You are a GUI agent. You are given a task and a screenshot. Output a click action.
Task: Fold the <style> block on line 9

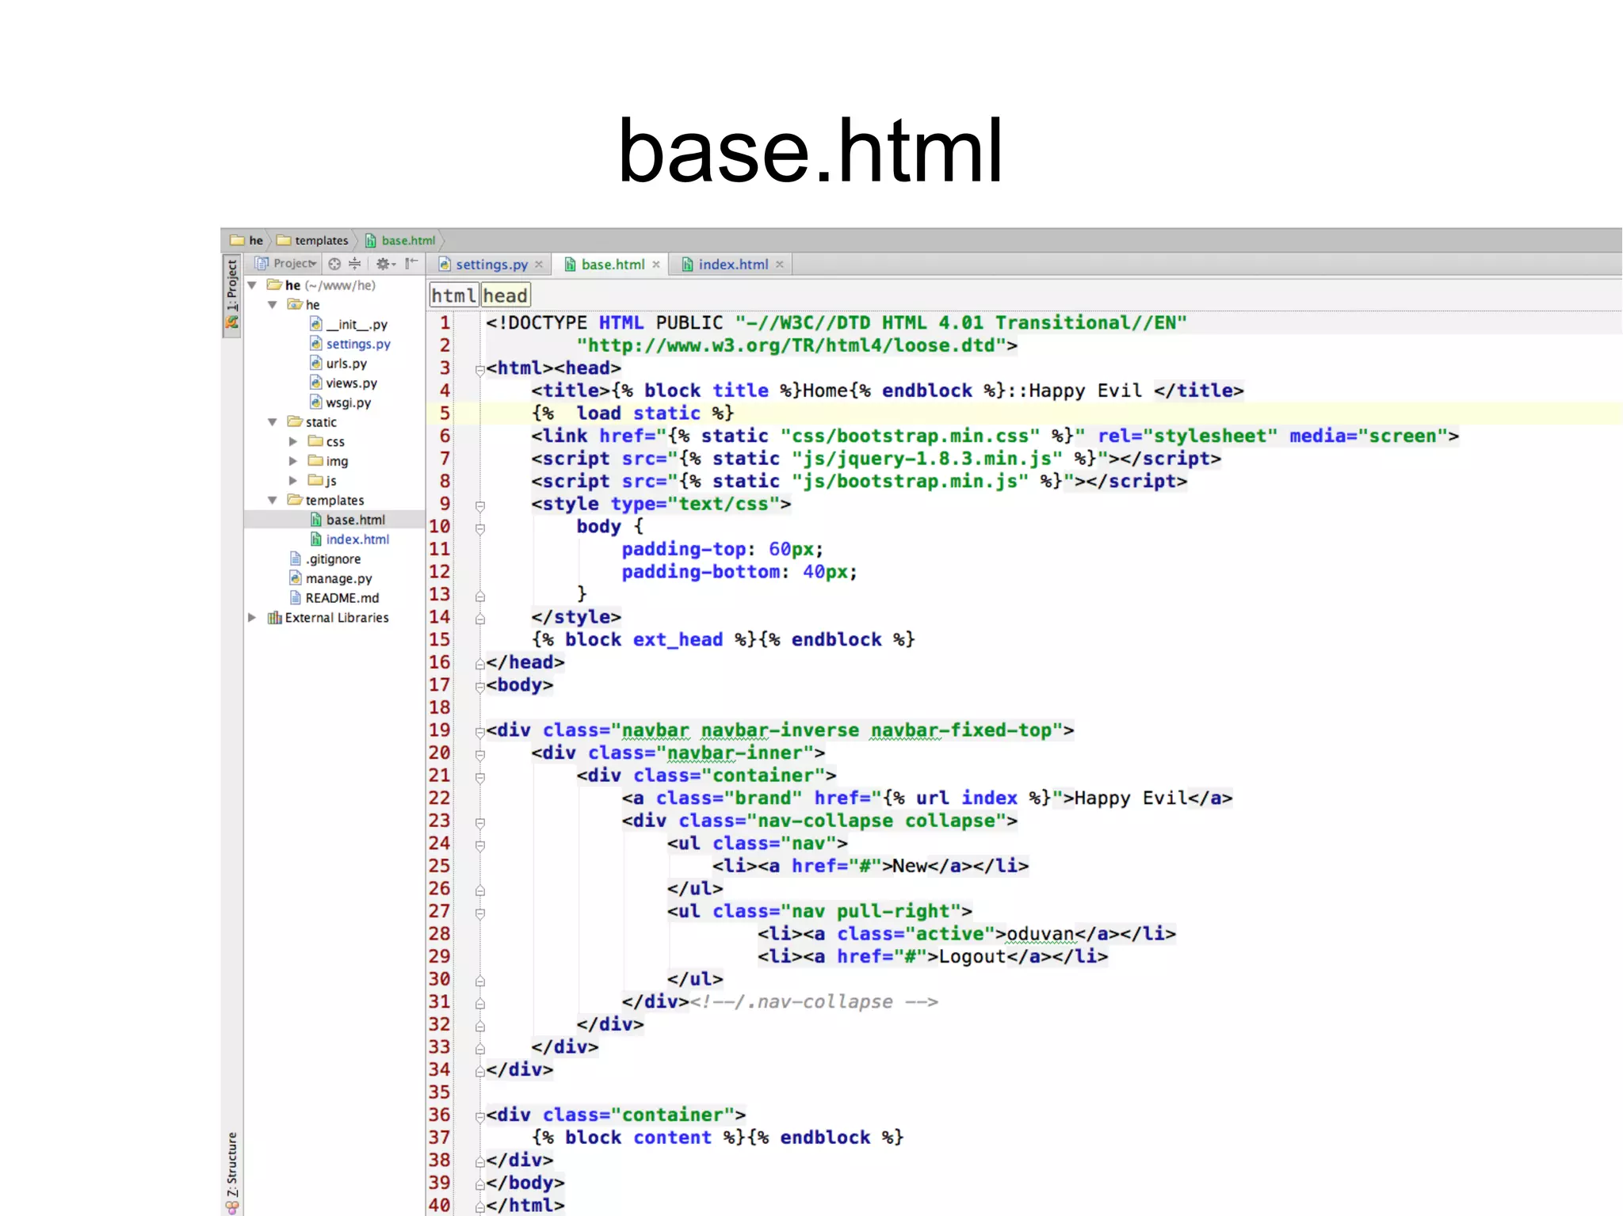480,505
